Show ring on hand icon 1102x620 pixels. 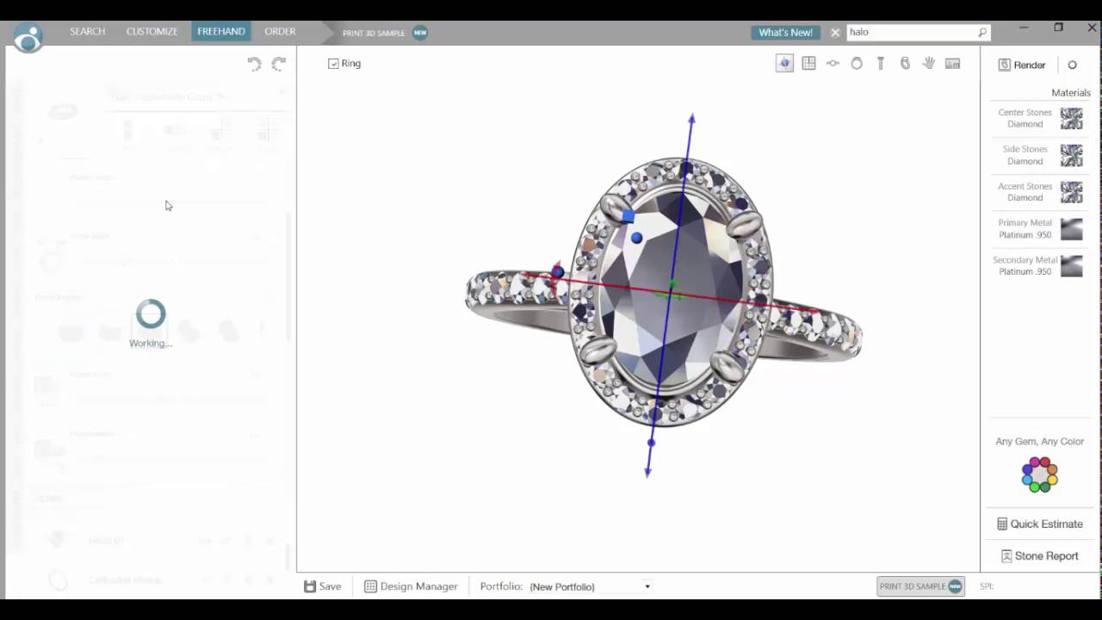(929, 64)
